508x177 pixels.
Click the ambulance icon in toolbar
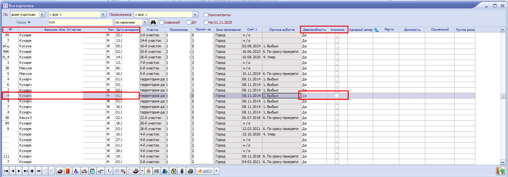pyautogui.click(x=84, y=171)
